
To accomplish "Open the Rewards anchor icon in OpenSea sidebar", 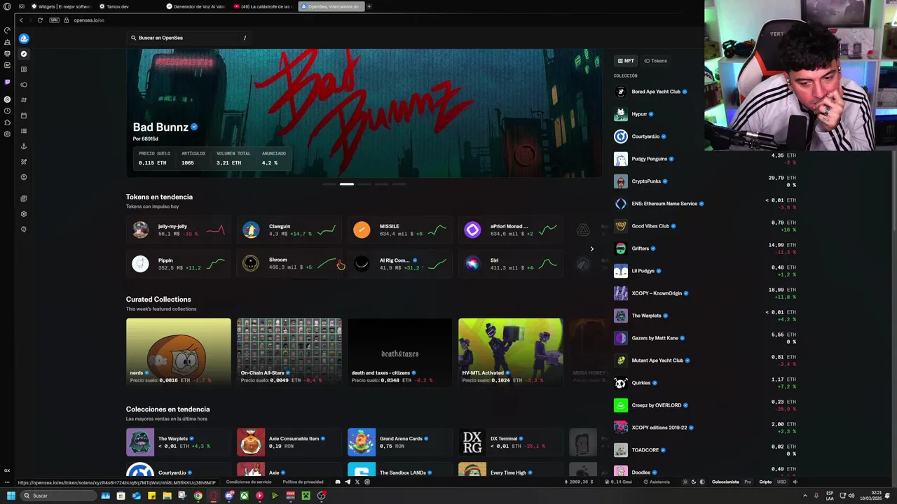I will tap(24, 146).
